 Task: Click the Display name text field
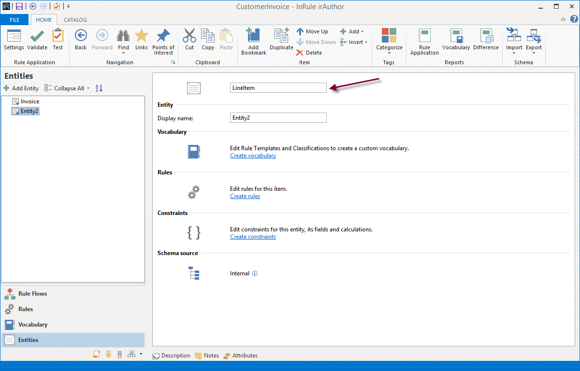[278, 117]
